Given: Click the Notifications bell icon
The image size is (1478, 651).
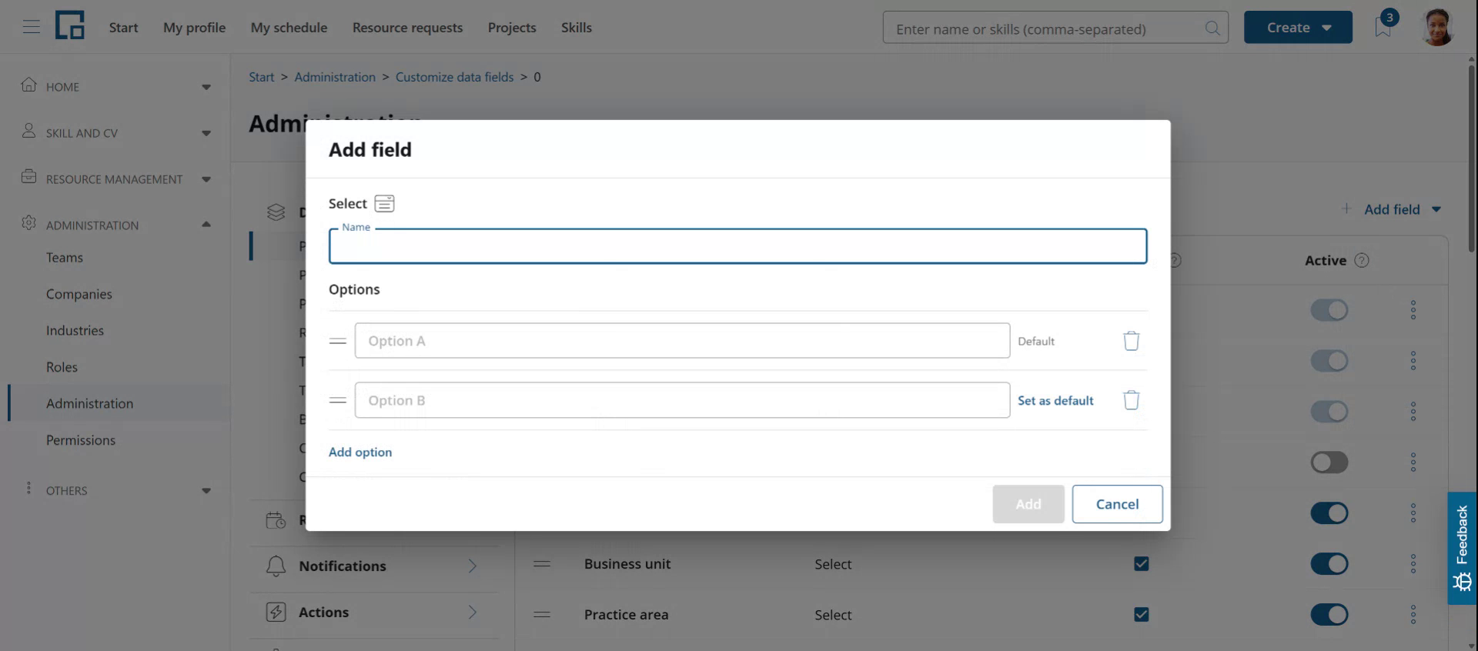Looking at the screenshot, I should [x=276, y=566].
